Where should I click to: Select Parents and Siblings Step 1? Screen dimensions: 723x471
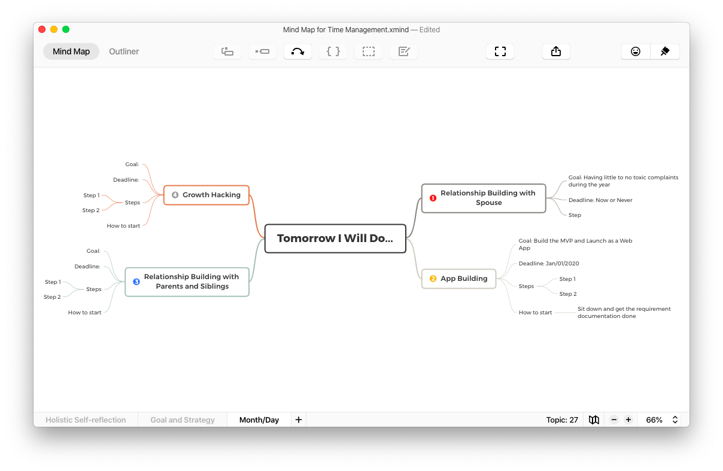[53, 282]
